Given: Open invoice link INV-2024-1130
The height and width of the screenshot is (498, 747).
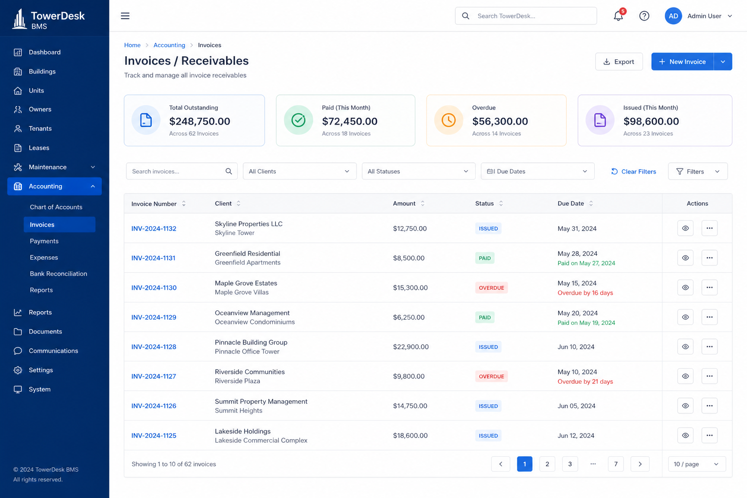Looking at the screenshot, I should pos(154,287).
